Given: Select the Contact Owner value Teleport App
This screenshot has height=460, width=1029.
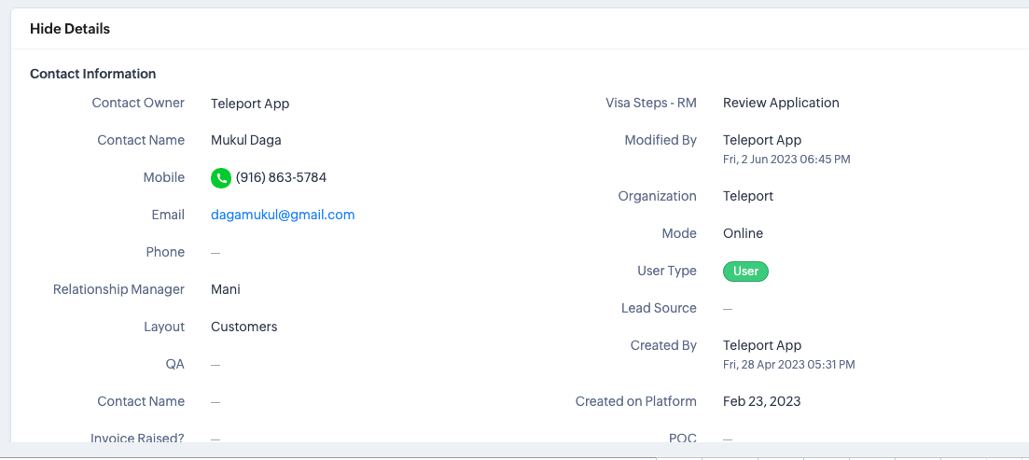Looking at the screenshot, I should point(250,103).
